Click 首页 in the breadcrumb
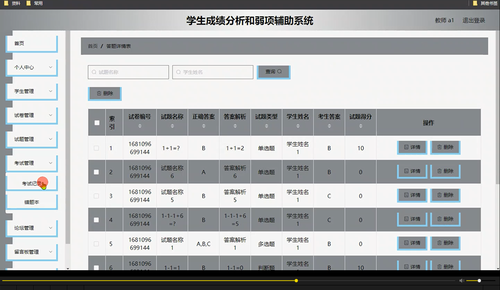This screenshot has width=500, height=290. tap(93, 46)
